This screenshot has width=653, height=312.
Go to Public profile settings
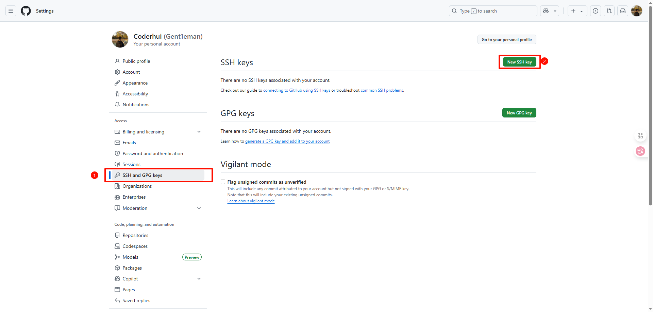[136, 61]
